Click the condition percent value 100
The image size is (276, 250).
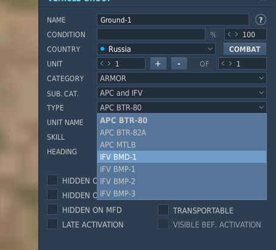249,35
